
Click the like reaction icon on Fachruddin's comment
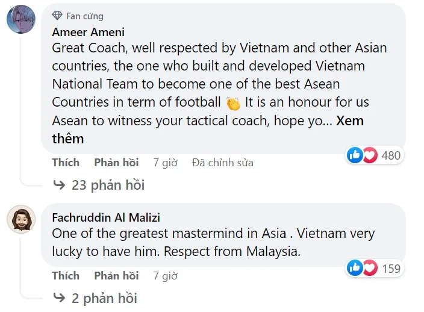(355, 268)
